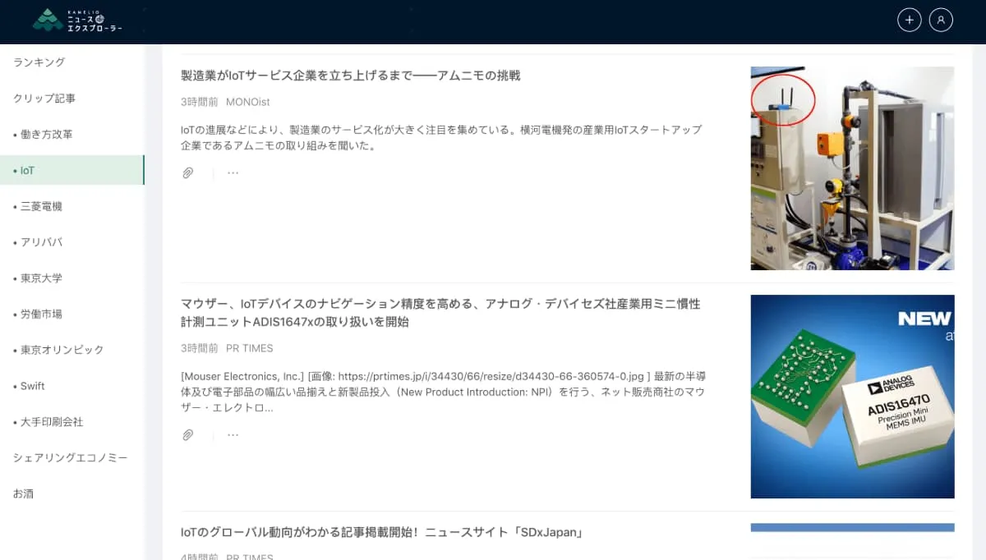Open article IoTのグローバル動向がわかる記事掲載開始
This screenshot has width=986, height=560.
click(382, 532)
